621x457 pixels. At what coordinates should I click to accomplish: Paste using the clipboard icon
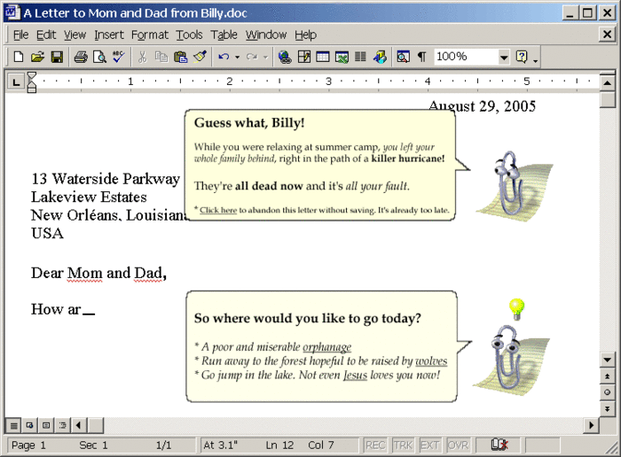point(181,57)
